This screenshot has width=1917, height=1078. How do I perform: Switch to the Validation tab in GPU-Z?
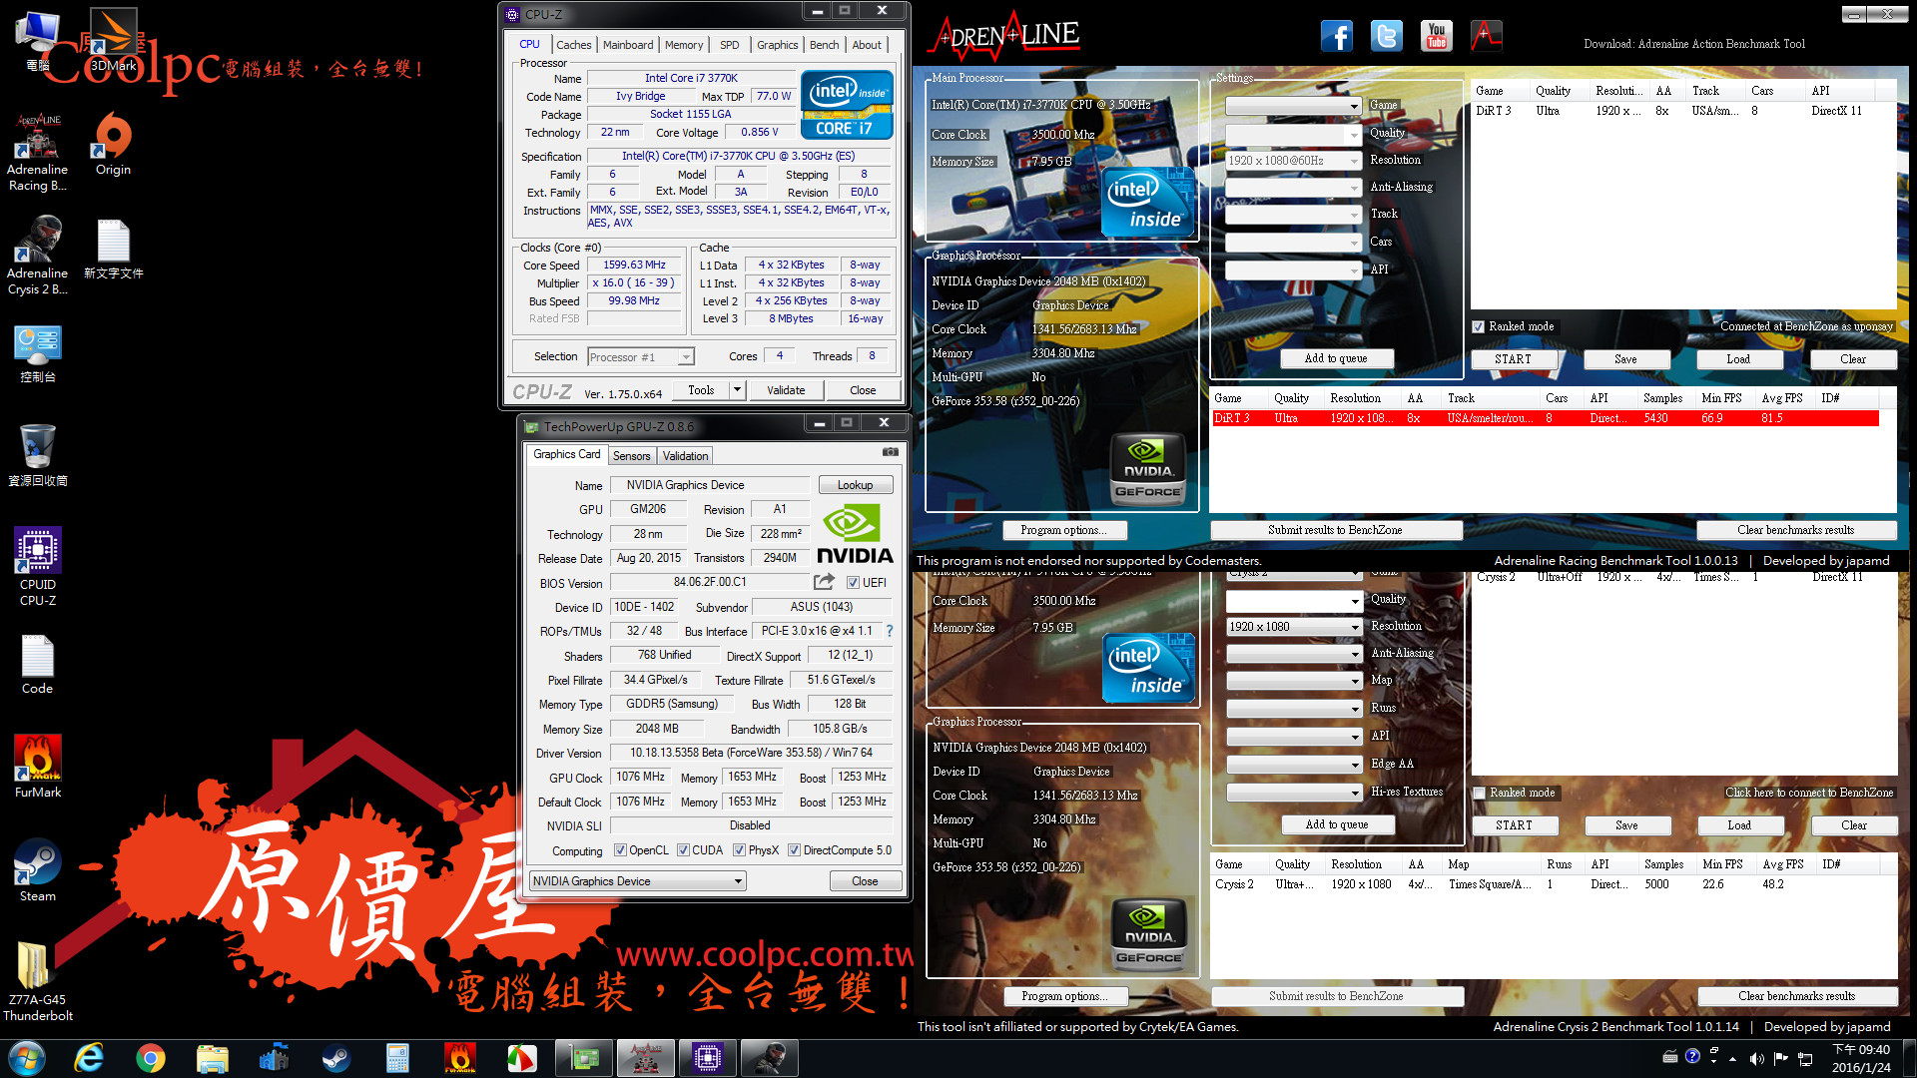(x=685, y=456)
